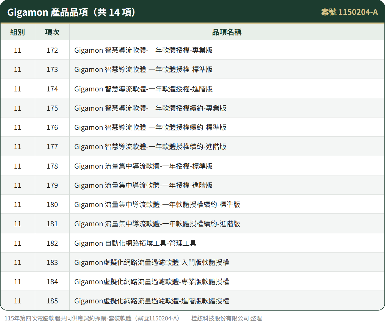Click the '項次' column header
Image resolution: width=385 pixels, height=324 pixels.
[x=52, y=32]
